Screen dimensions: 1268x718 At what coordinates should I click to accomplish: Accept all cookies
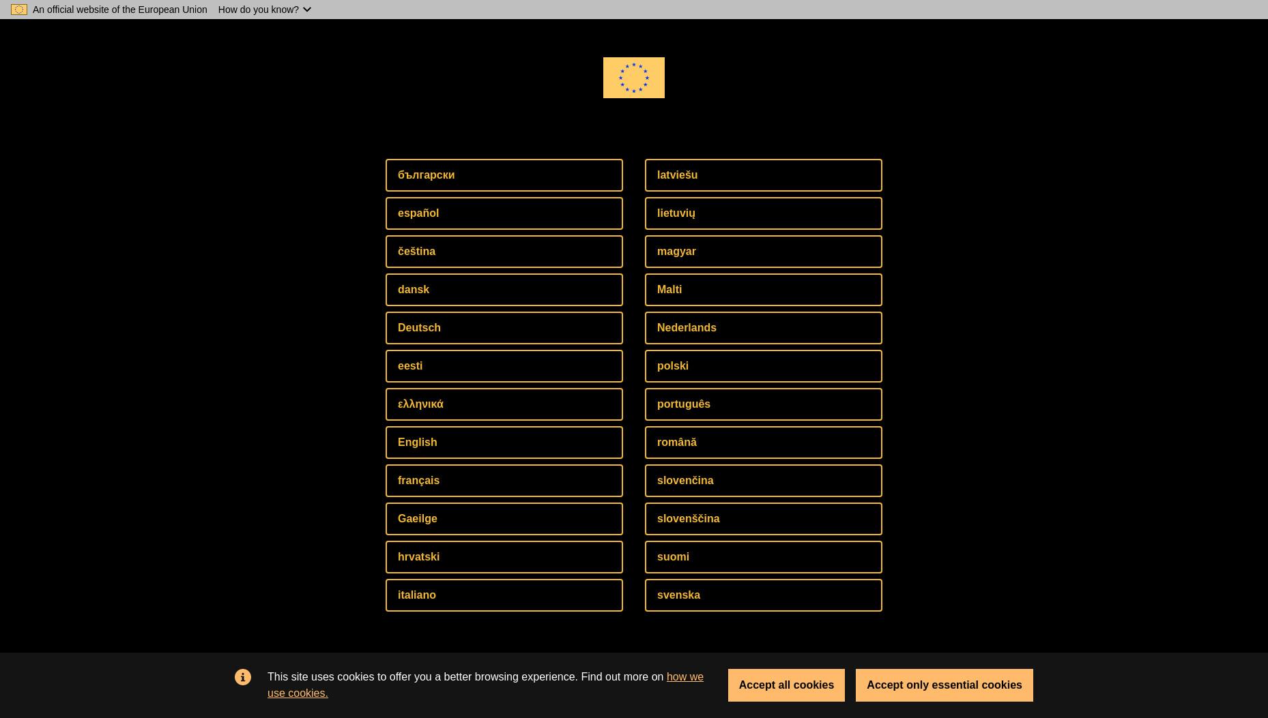(786, 685)
